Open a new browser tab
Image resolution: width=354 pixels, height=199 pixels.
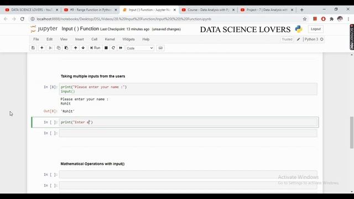(302, 10)
